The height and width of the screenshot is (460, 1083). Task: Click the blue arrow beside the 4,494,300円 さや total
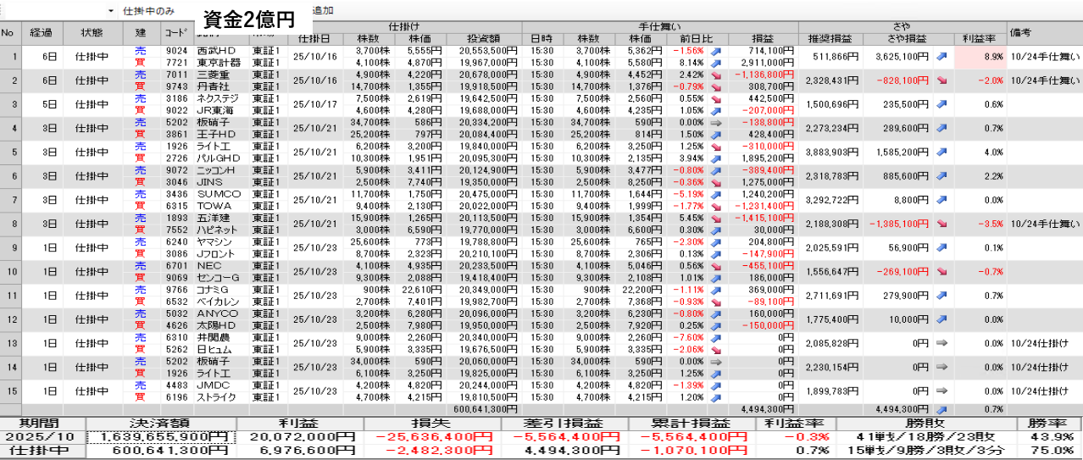pos(942,407)
